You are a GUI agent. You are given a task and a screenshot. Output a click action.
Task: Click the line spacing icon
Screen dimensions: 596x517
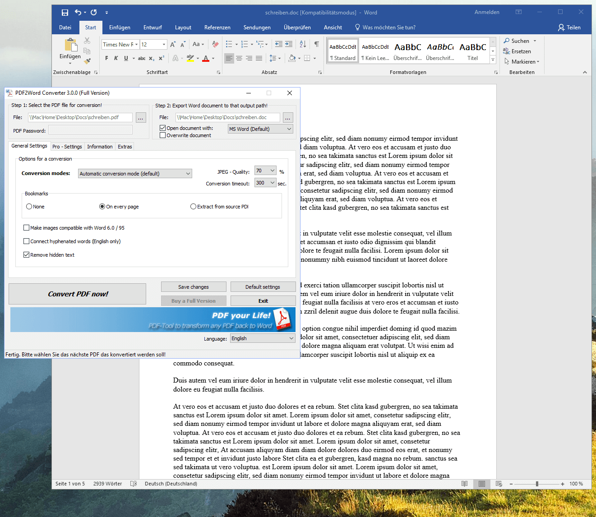(273, 58)
